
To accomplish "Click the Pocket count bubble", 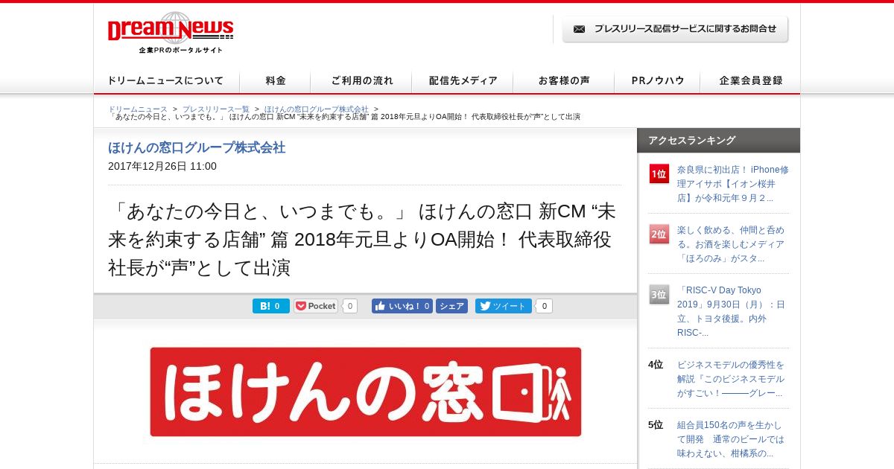I will [x=350, y=306].
